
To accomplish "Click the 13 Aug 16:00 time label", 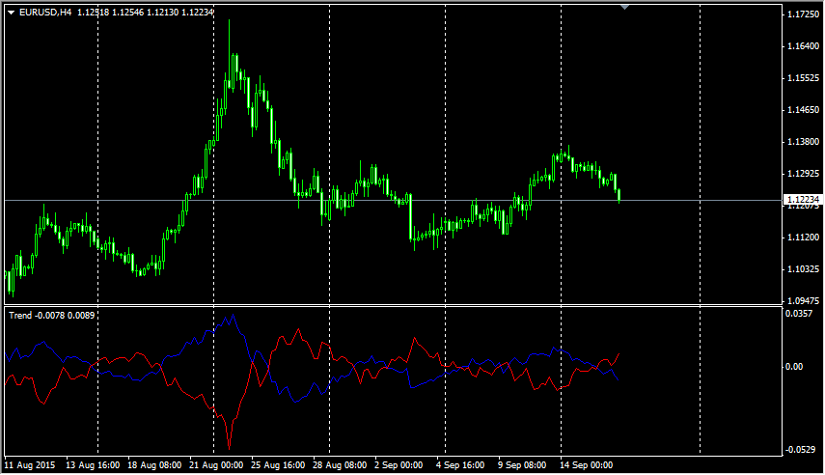I will [x=93, y=465].
